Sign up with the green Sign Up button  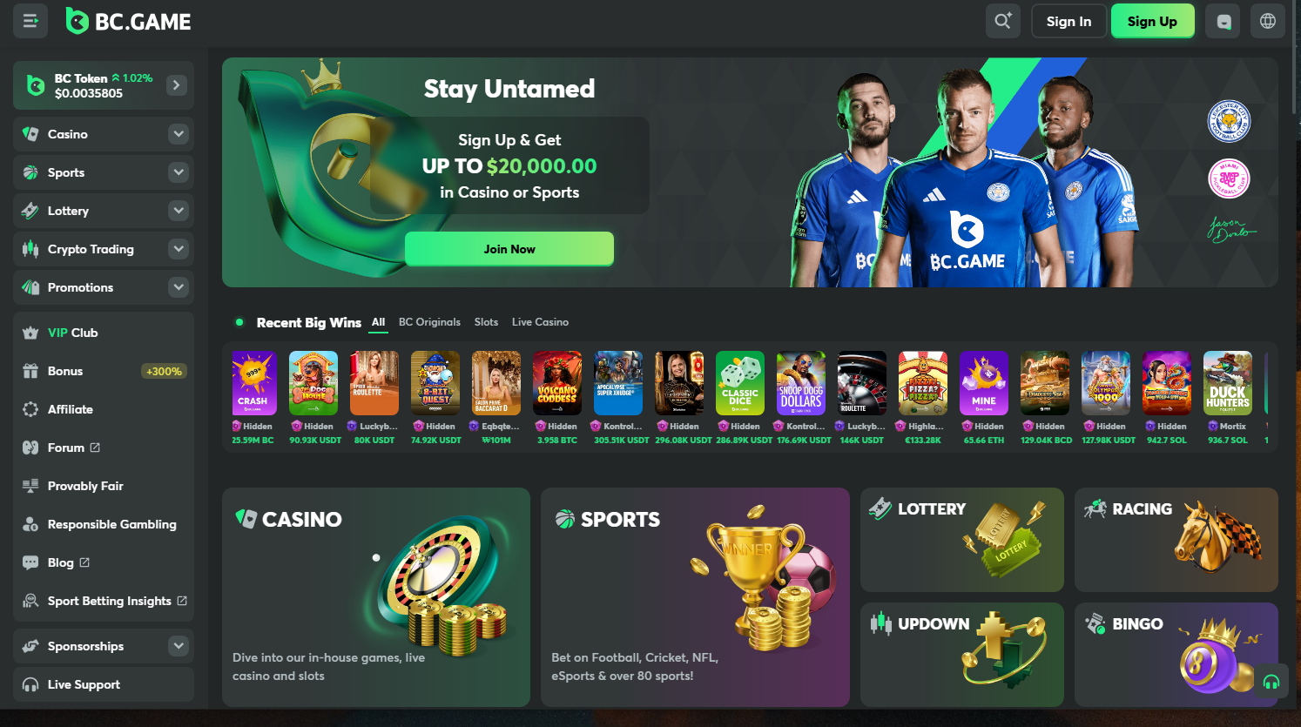(1152, 21)
